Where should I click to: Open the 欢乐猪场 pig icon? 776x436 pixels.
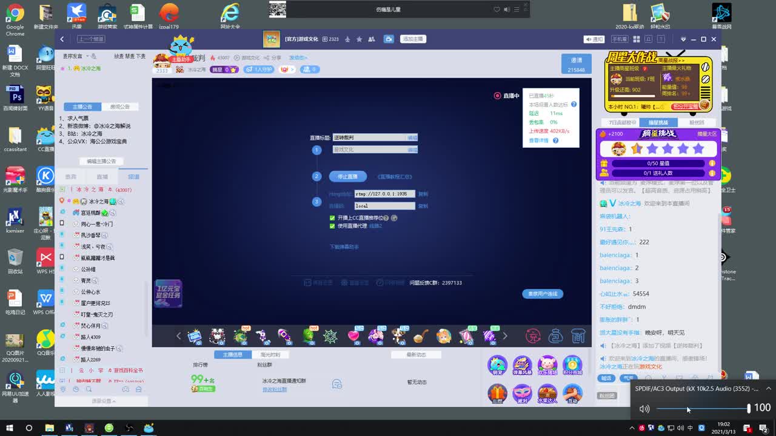(547, 366)
